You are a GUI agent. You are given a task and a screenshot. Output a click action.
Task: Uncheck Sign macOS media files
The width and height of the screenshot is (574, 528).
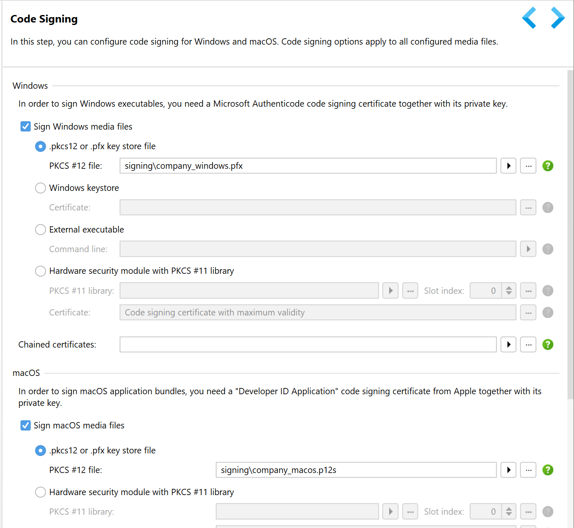pyautogui.click(x=26, y=425)
